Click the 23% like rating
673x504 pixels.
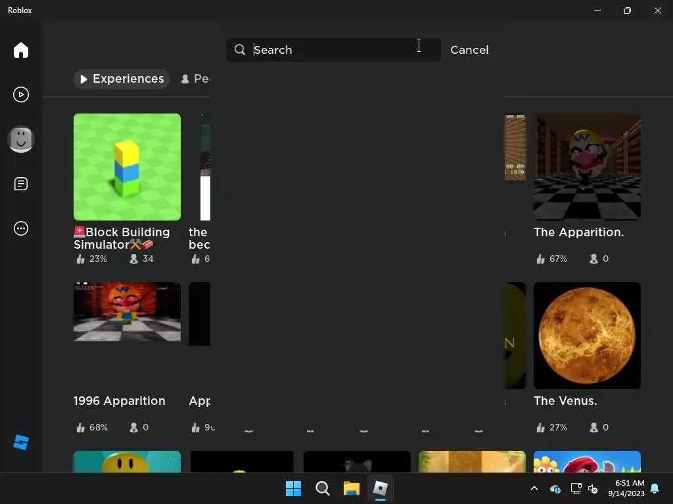[92, 259]
